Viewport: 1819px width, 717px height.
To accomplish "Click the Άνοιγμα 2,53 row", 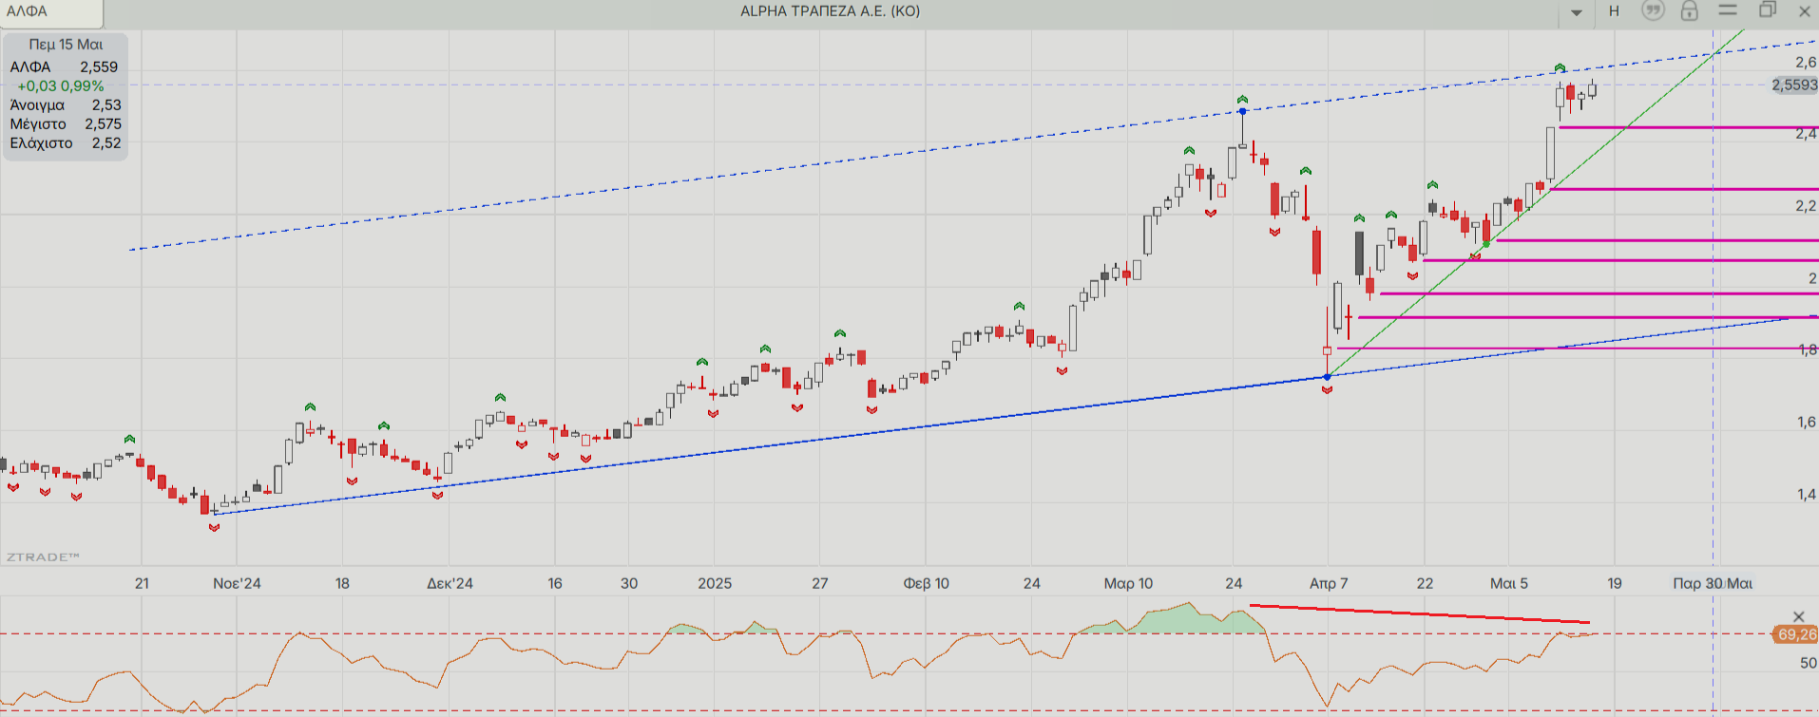I will pos(66,104).
